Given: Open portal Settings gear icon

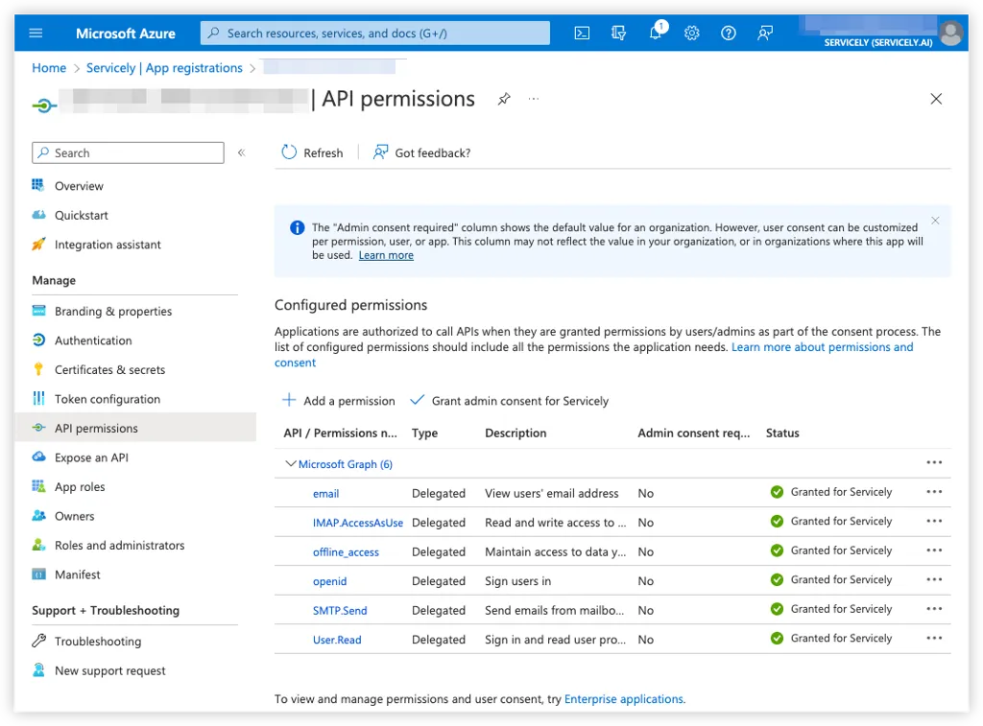Looking at the screenshot, I should [x=691, y=34].
